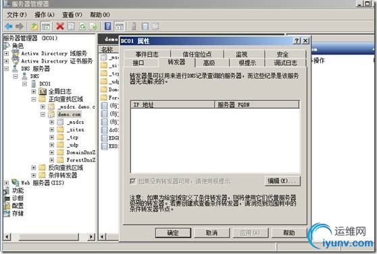Switch to the 高级 tab
The height and width of the screenshot is (254, 377).
click(209, 63)
